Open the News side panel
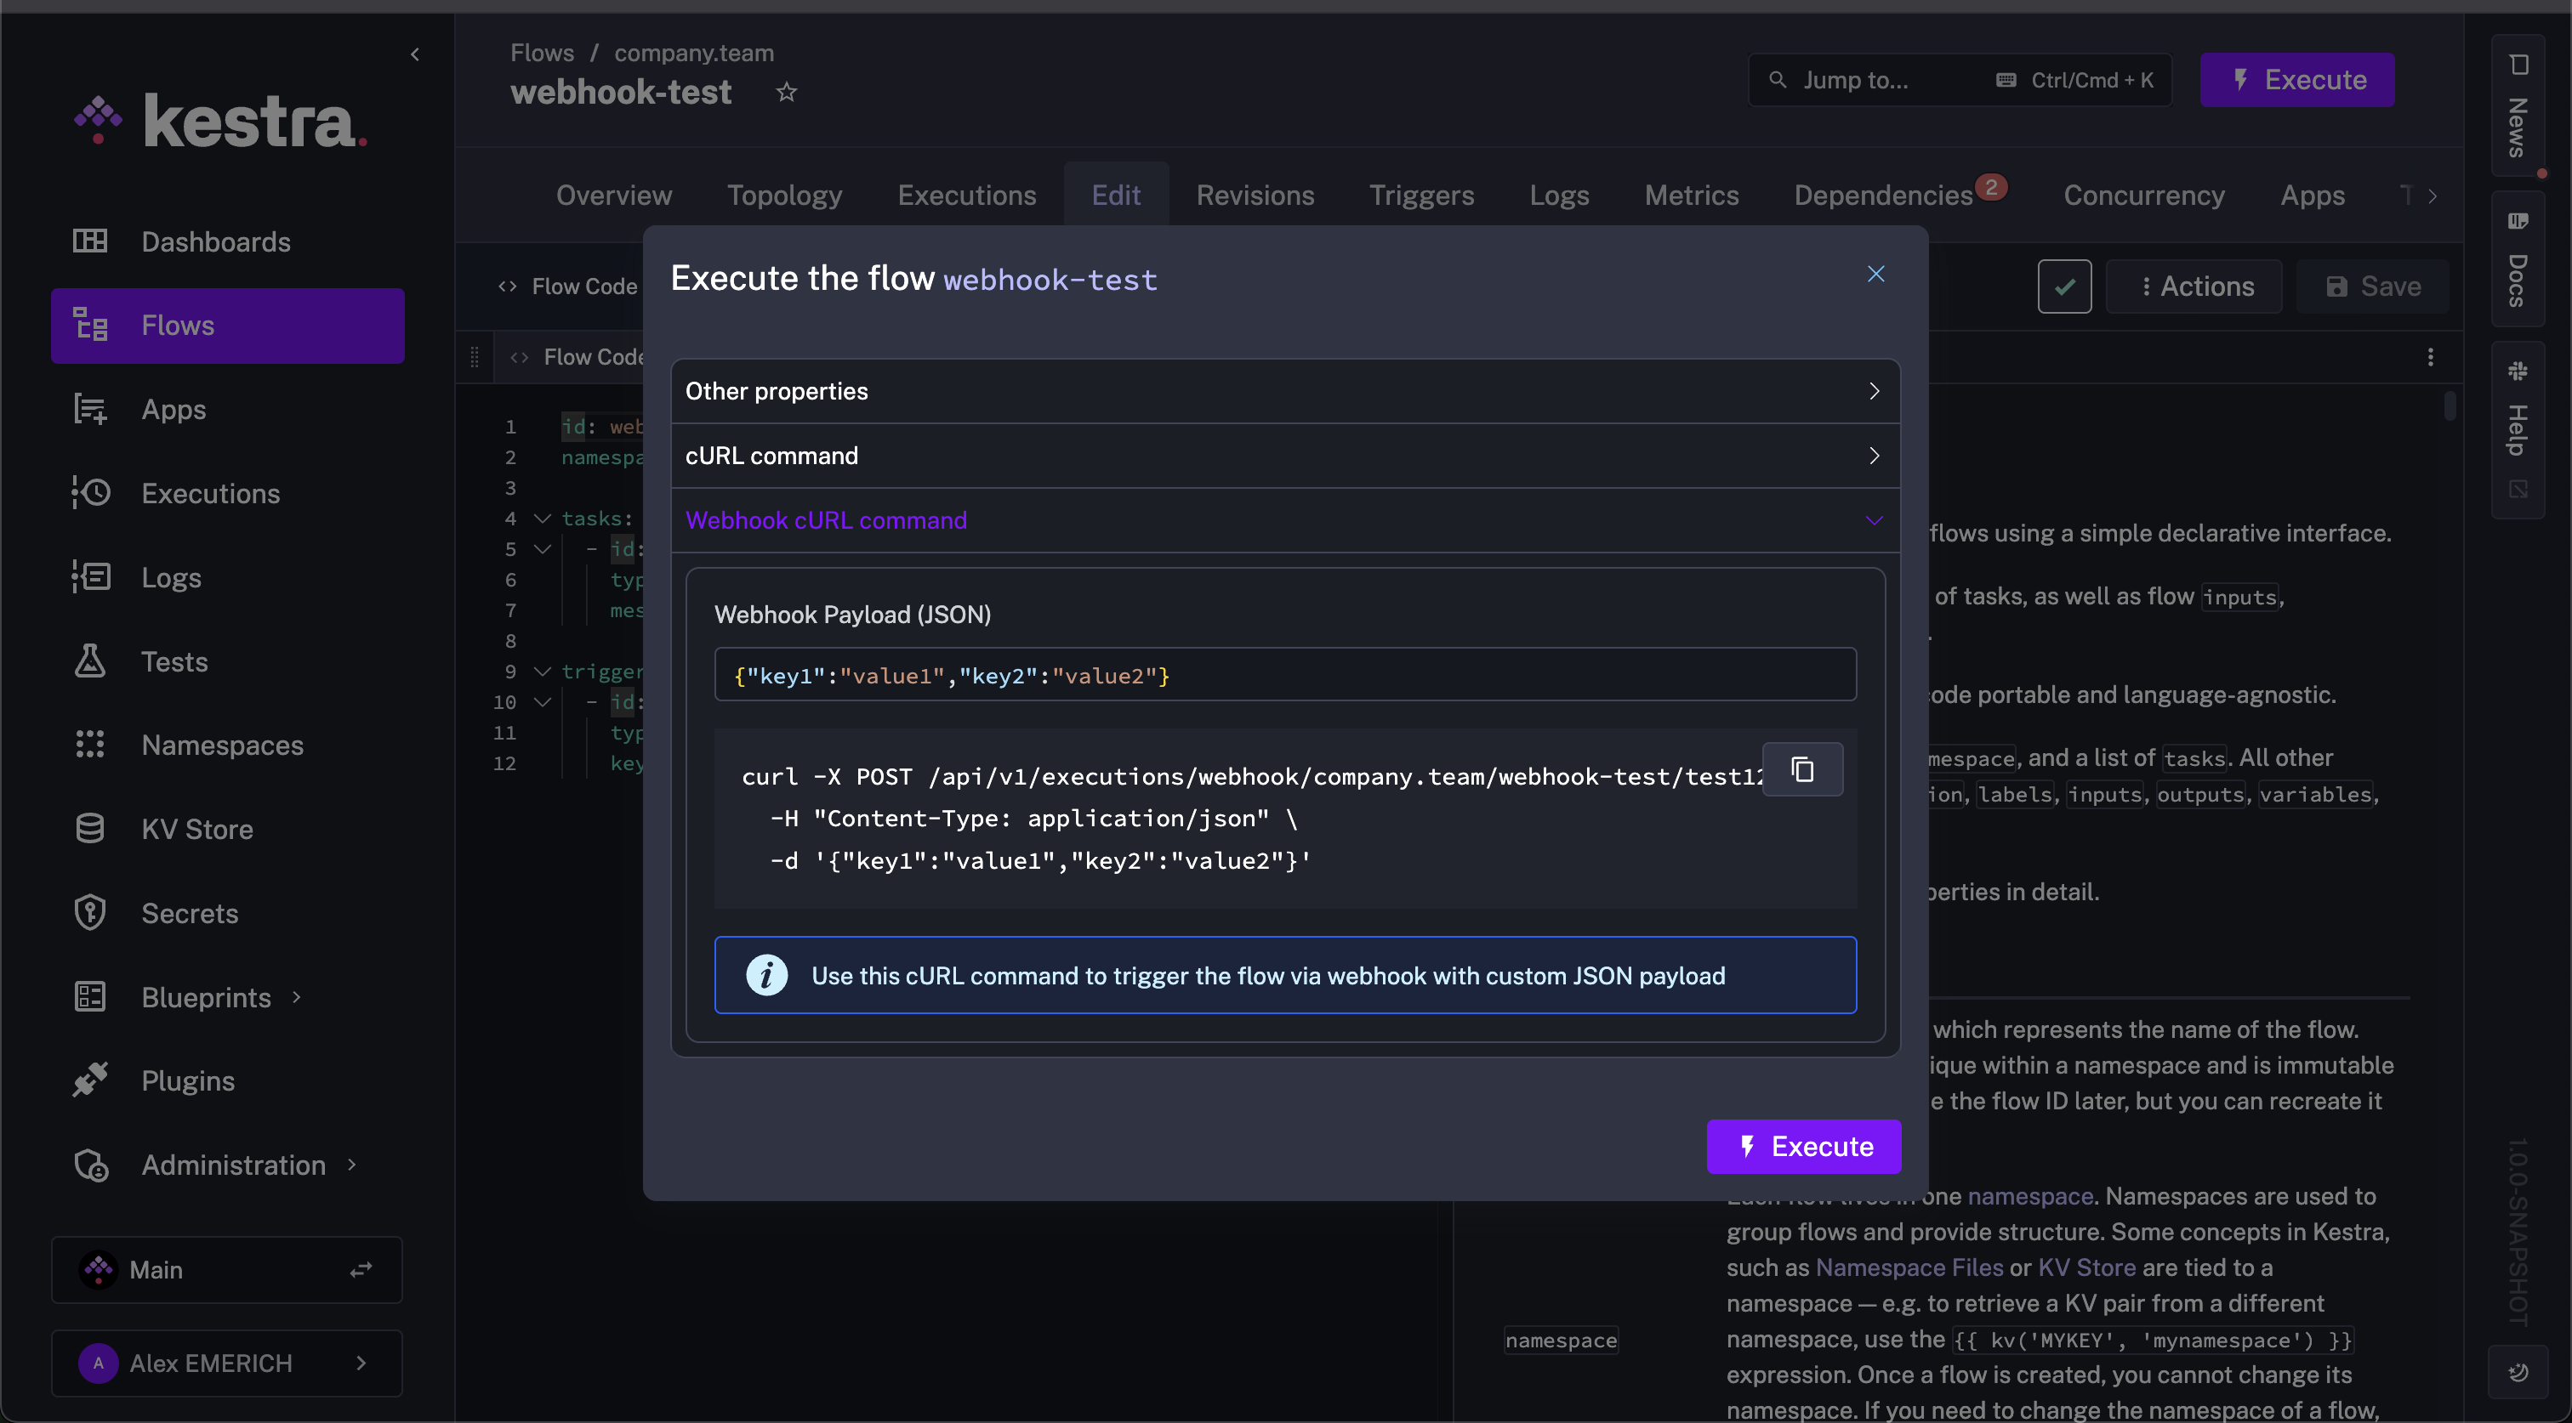The width and height of the screenshot is (2572, 1423). [x=2517, y=107]
